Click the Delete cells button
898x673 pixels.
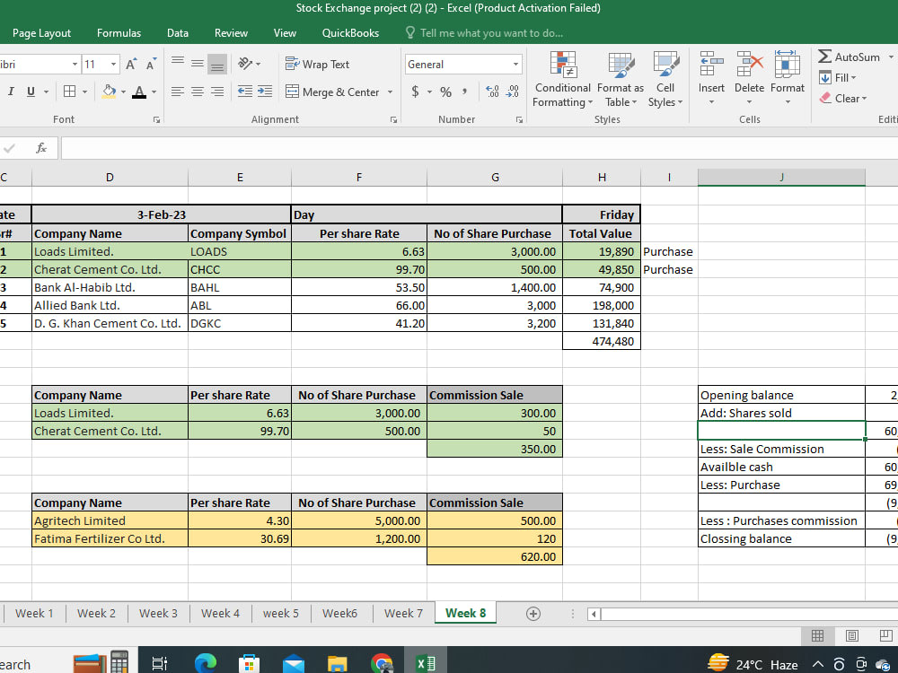point(749,79)
